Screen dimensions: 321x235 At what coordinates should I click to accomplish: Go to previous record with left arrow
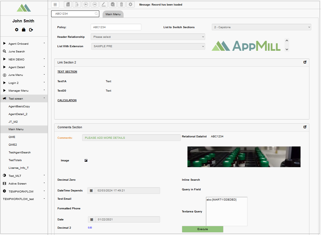86,4
